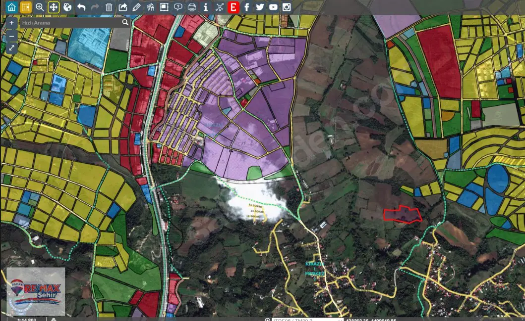Viewport: 525px width, 321px height.
Task: Click the RE/MAX Şehir logo thumbnail
Action: pyautogui.click(x=36, y=292)
